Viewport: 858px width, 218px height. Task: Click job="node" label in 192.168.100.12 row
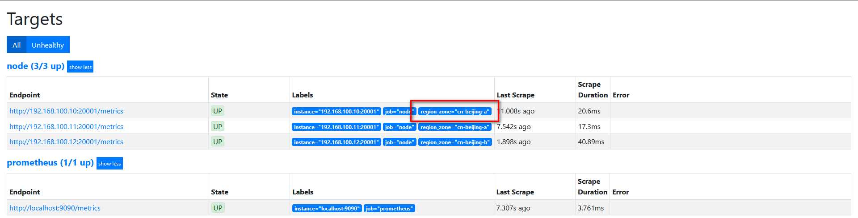400,142
